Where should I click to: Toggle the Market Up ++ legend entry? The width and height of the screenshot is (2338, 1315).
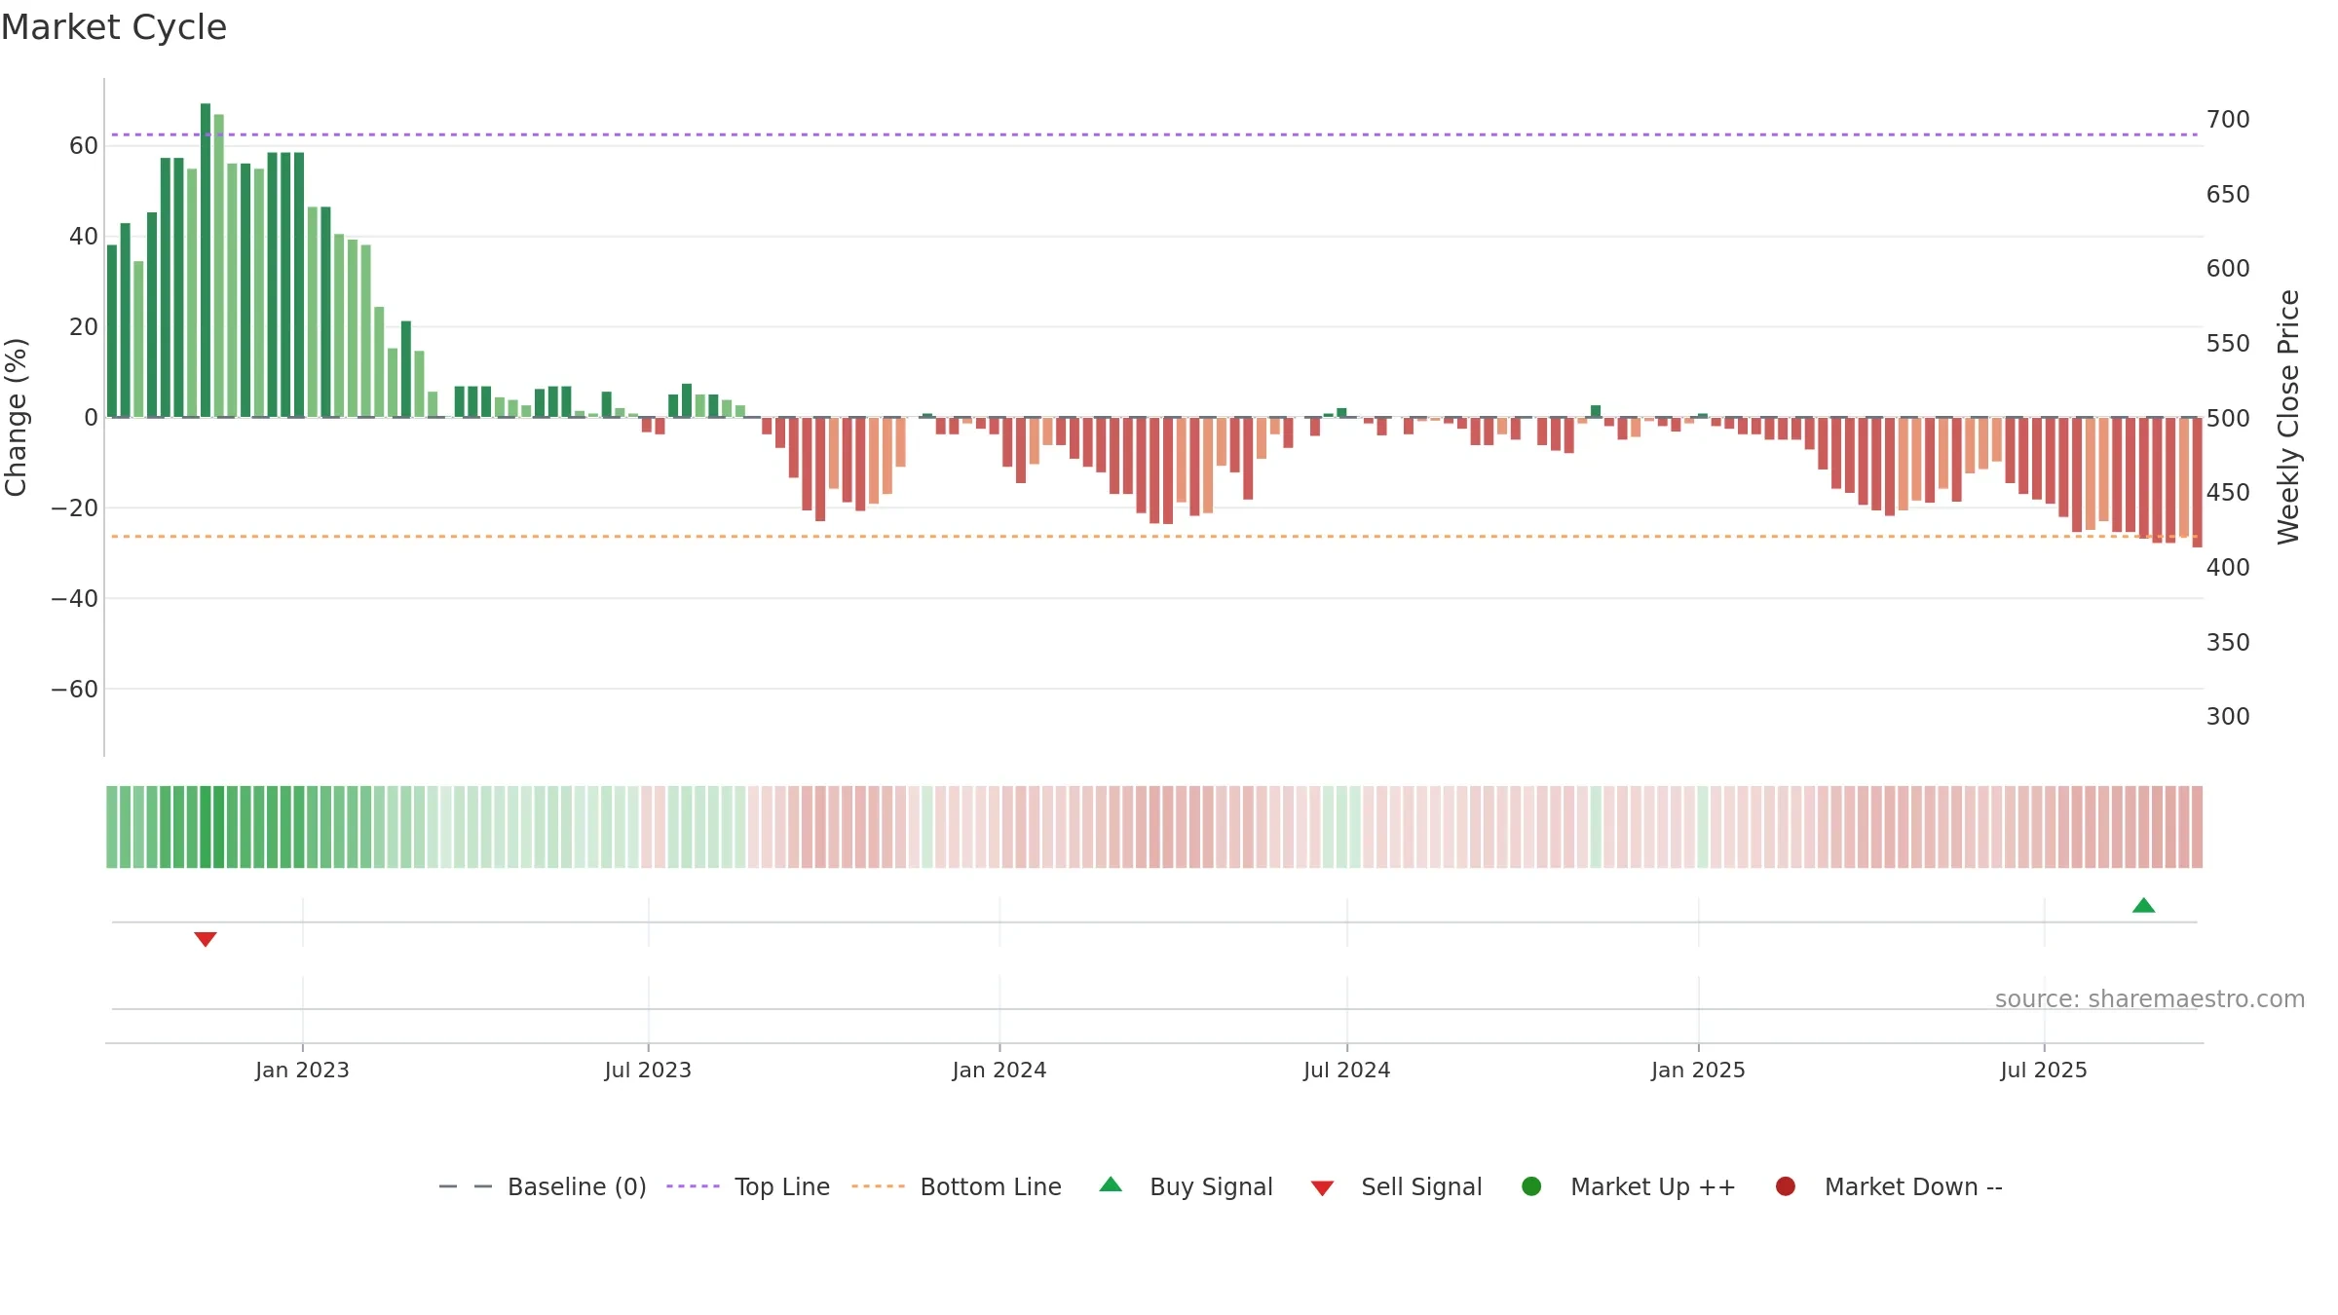click(1628, 1186)
